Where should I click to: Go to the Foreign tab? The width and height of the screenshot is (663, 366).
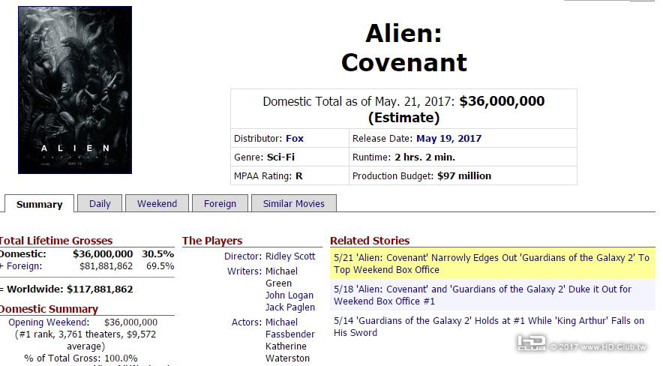[220, 203]
